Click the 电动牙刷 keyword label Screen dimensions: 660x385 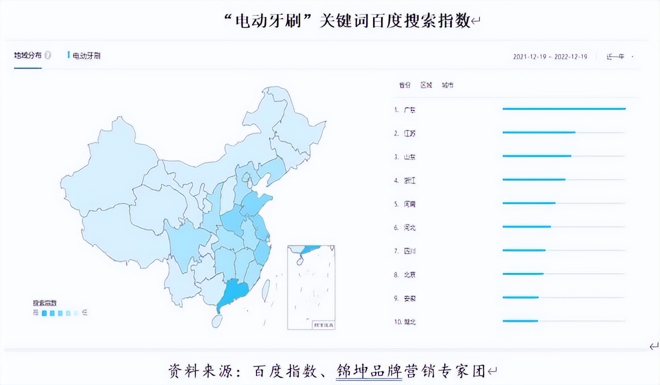(86, 55)
